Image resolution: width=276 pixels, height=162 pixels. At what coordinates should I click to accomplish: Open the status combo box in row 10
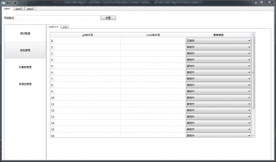point(218,98)
